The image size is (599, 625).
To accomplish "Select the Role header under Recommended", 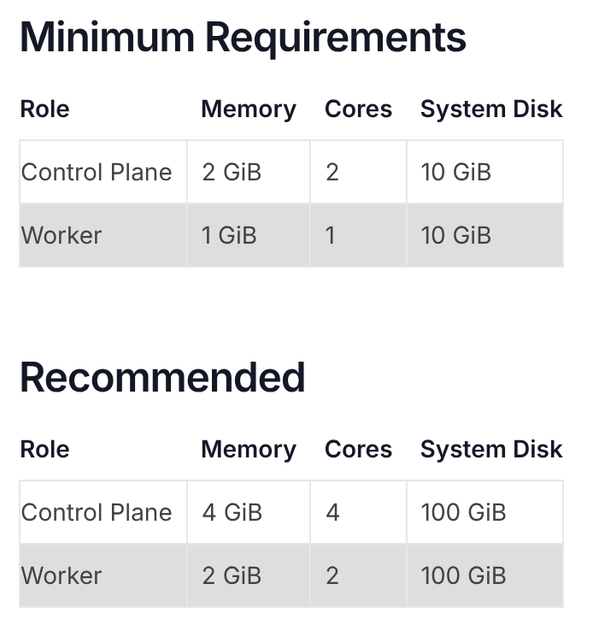I will pos(44,450).
